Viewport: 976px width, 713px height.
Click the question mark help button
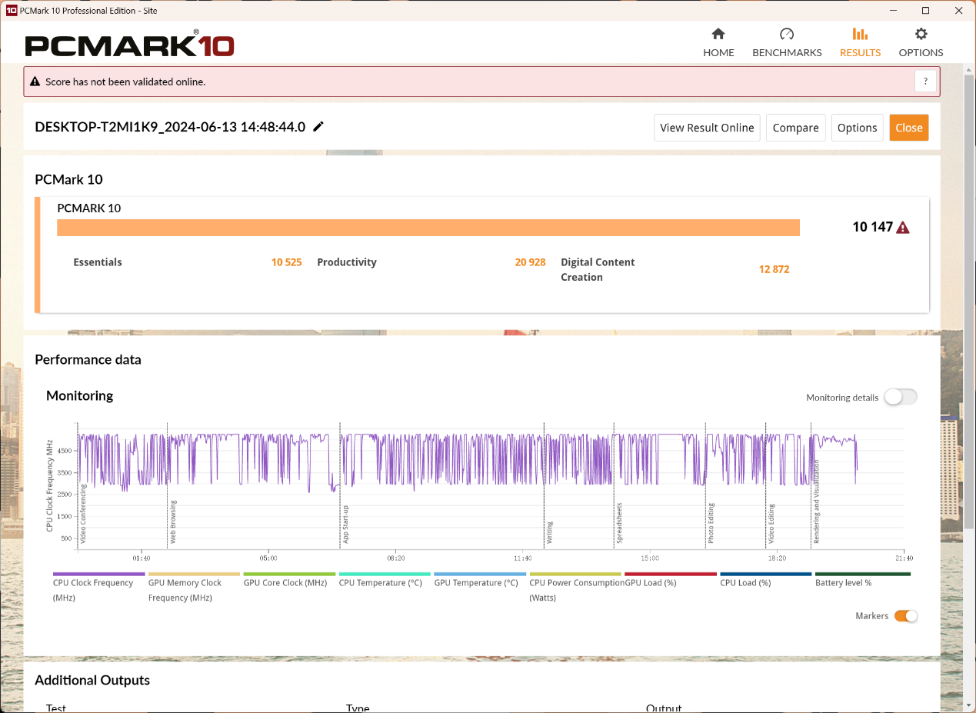pos(925,82)
